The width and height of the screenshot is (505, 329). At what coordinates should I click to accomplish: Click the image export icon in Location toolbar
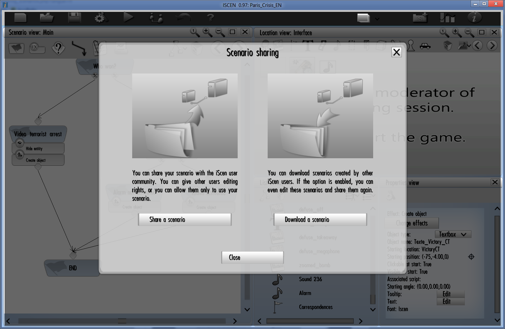click(x=462, y=45)
